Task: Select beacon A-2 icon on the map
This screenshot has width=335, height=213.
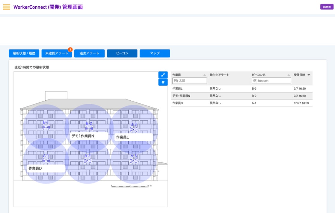Action: (87, 161)
